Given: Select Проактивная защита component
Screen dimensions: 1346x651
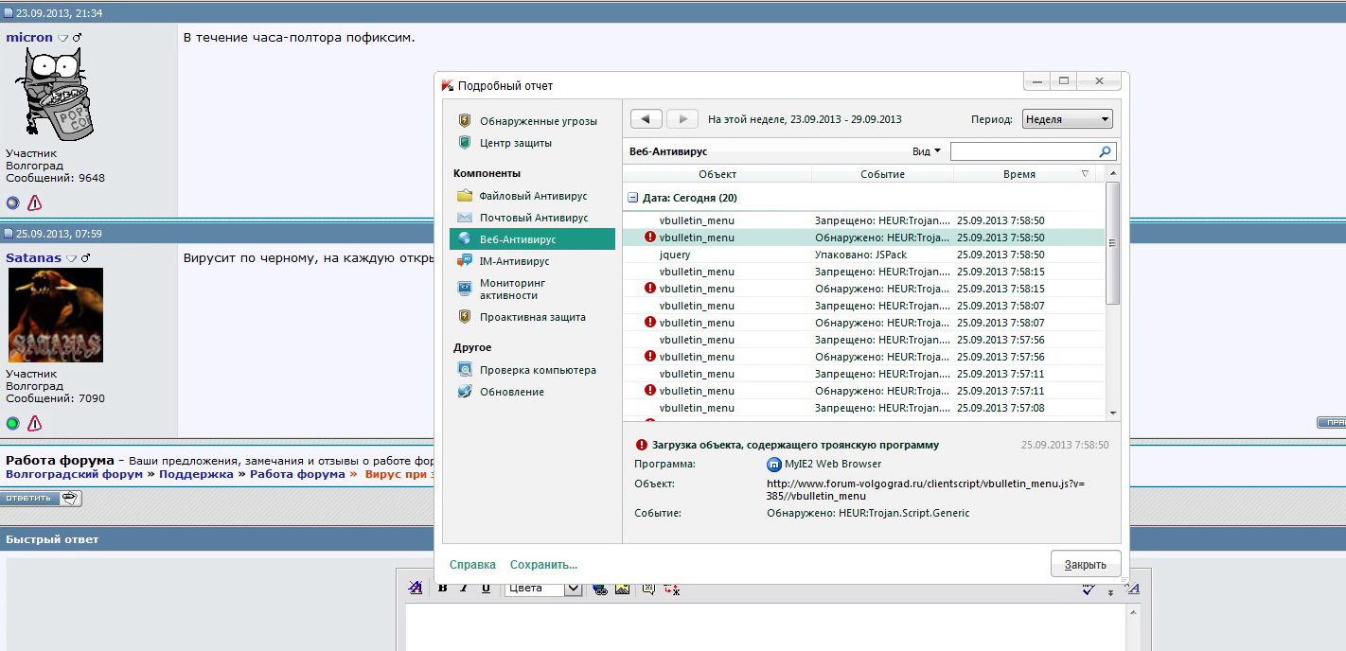Looking at the screenshot, I should (x=532, y=317).
